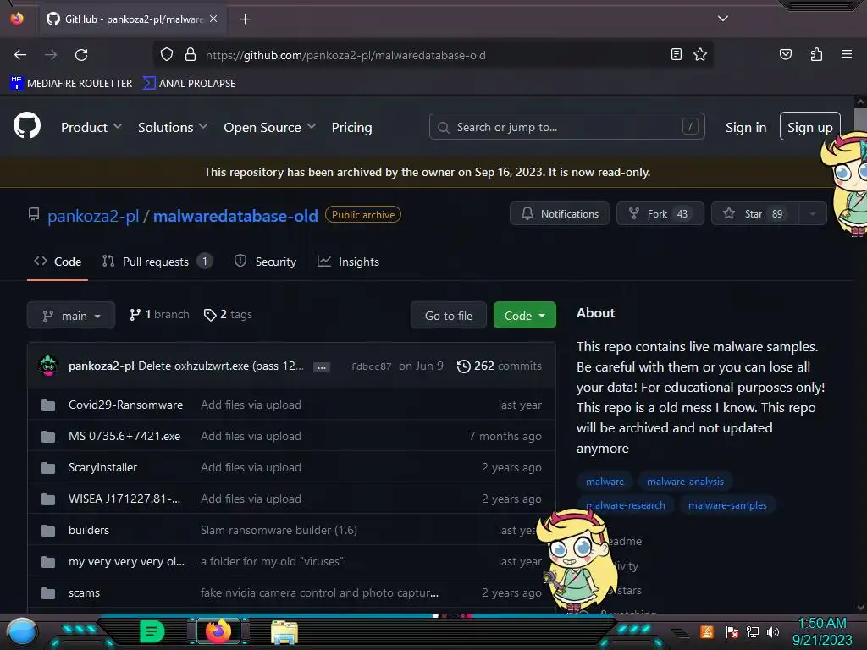
Task: Bookmark this page with the star icon
Action: 700,54
